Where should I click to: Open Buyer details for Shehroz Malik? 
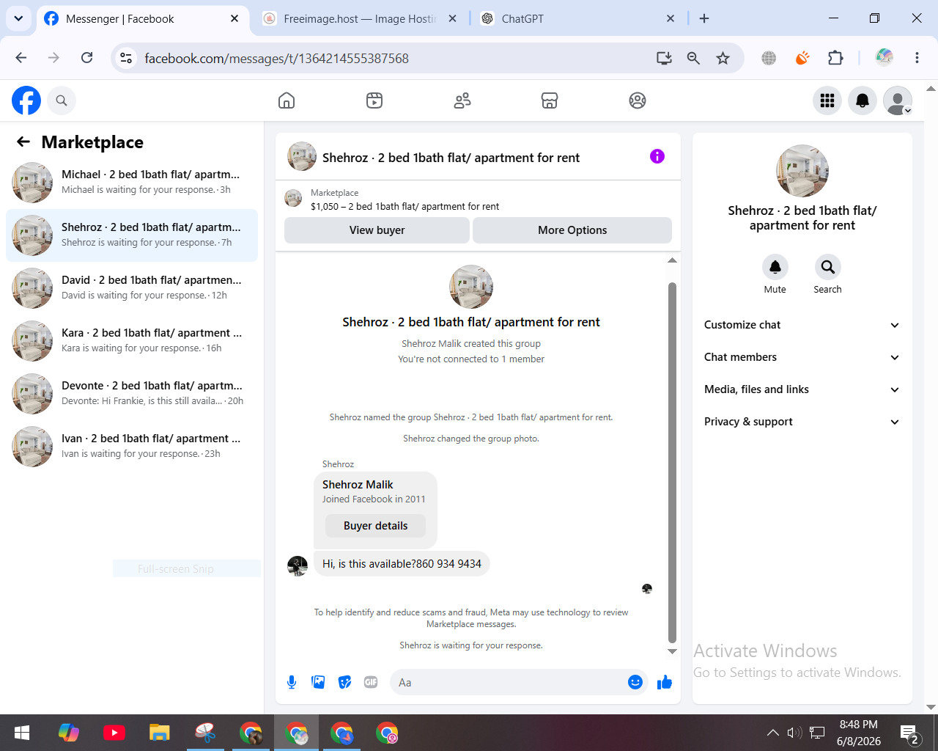tap(375, 526)
